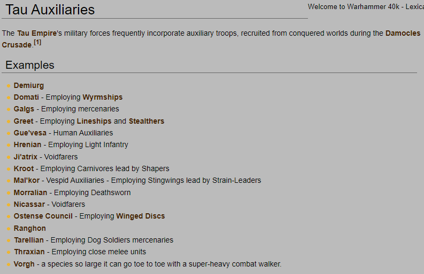Open the Ostense Council link

click(43, 216)
